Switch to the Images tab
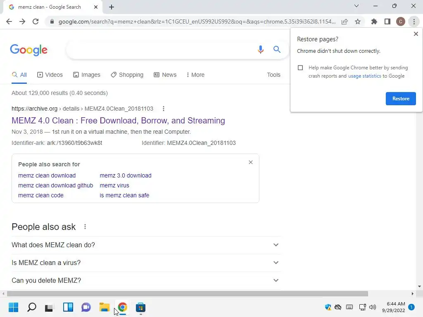The height and width of the screenshot is (317, 423). coord(87,75)
